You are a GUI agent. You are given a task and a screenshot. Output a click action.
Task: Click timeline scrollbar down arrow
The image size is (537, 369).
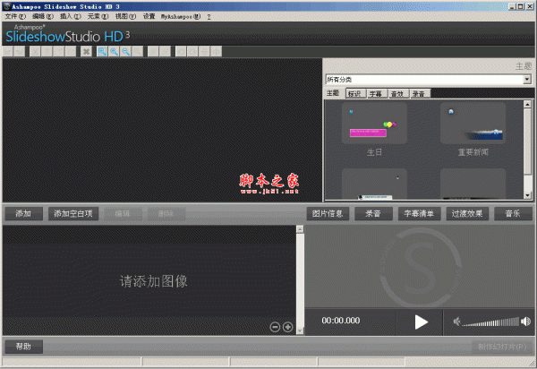click(300, 330)
